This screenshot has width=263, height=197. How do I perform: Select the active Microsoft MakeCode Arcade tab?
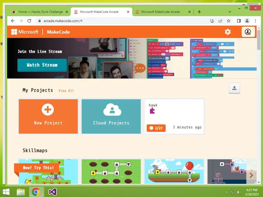[101, 12]
